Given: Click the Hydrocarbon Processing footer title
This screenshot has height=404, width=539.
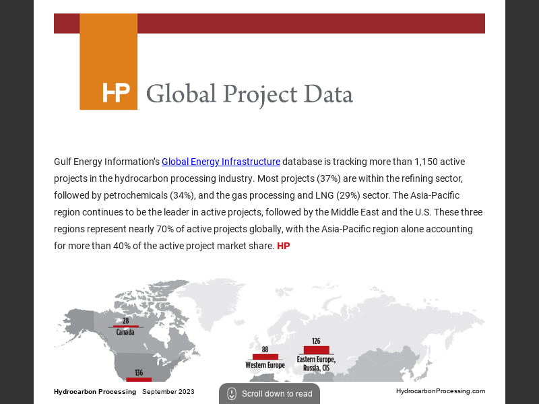Looking at the screenshot, I should coord(95,392).
